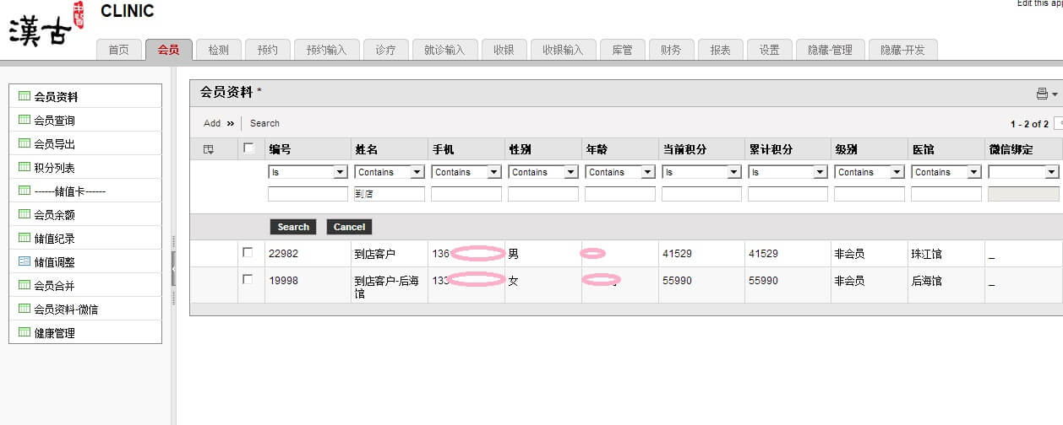Viewport: 1063px width, 425px height.
Task: Open the 就诊输入 tab
Action: (444, 50)
